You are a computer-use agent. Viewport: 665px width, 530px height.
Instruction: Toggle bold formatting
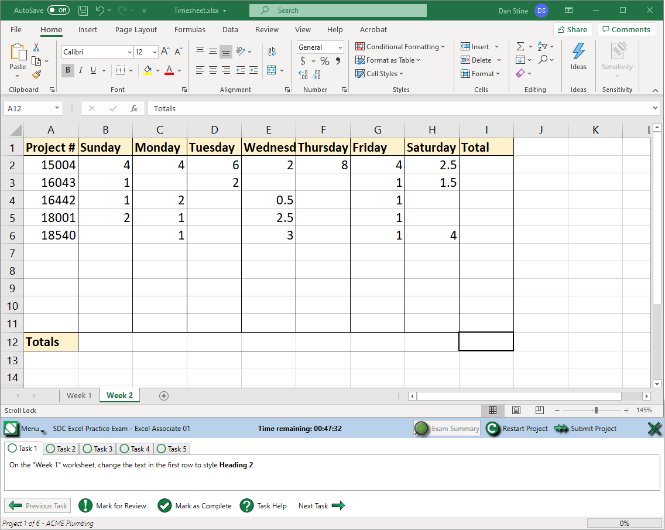point(67,70)
